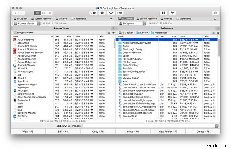Click the Copy - F5 button
This screenshot has height=149, width=231.
tap(98, 131)
